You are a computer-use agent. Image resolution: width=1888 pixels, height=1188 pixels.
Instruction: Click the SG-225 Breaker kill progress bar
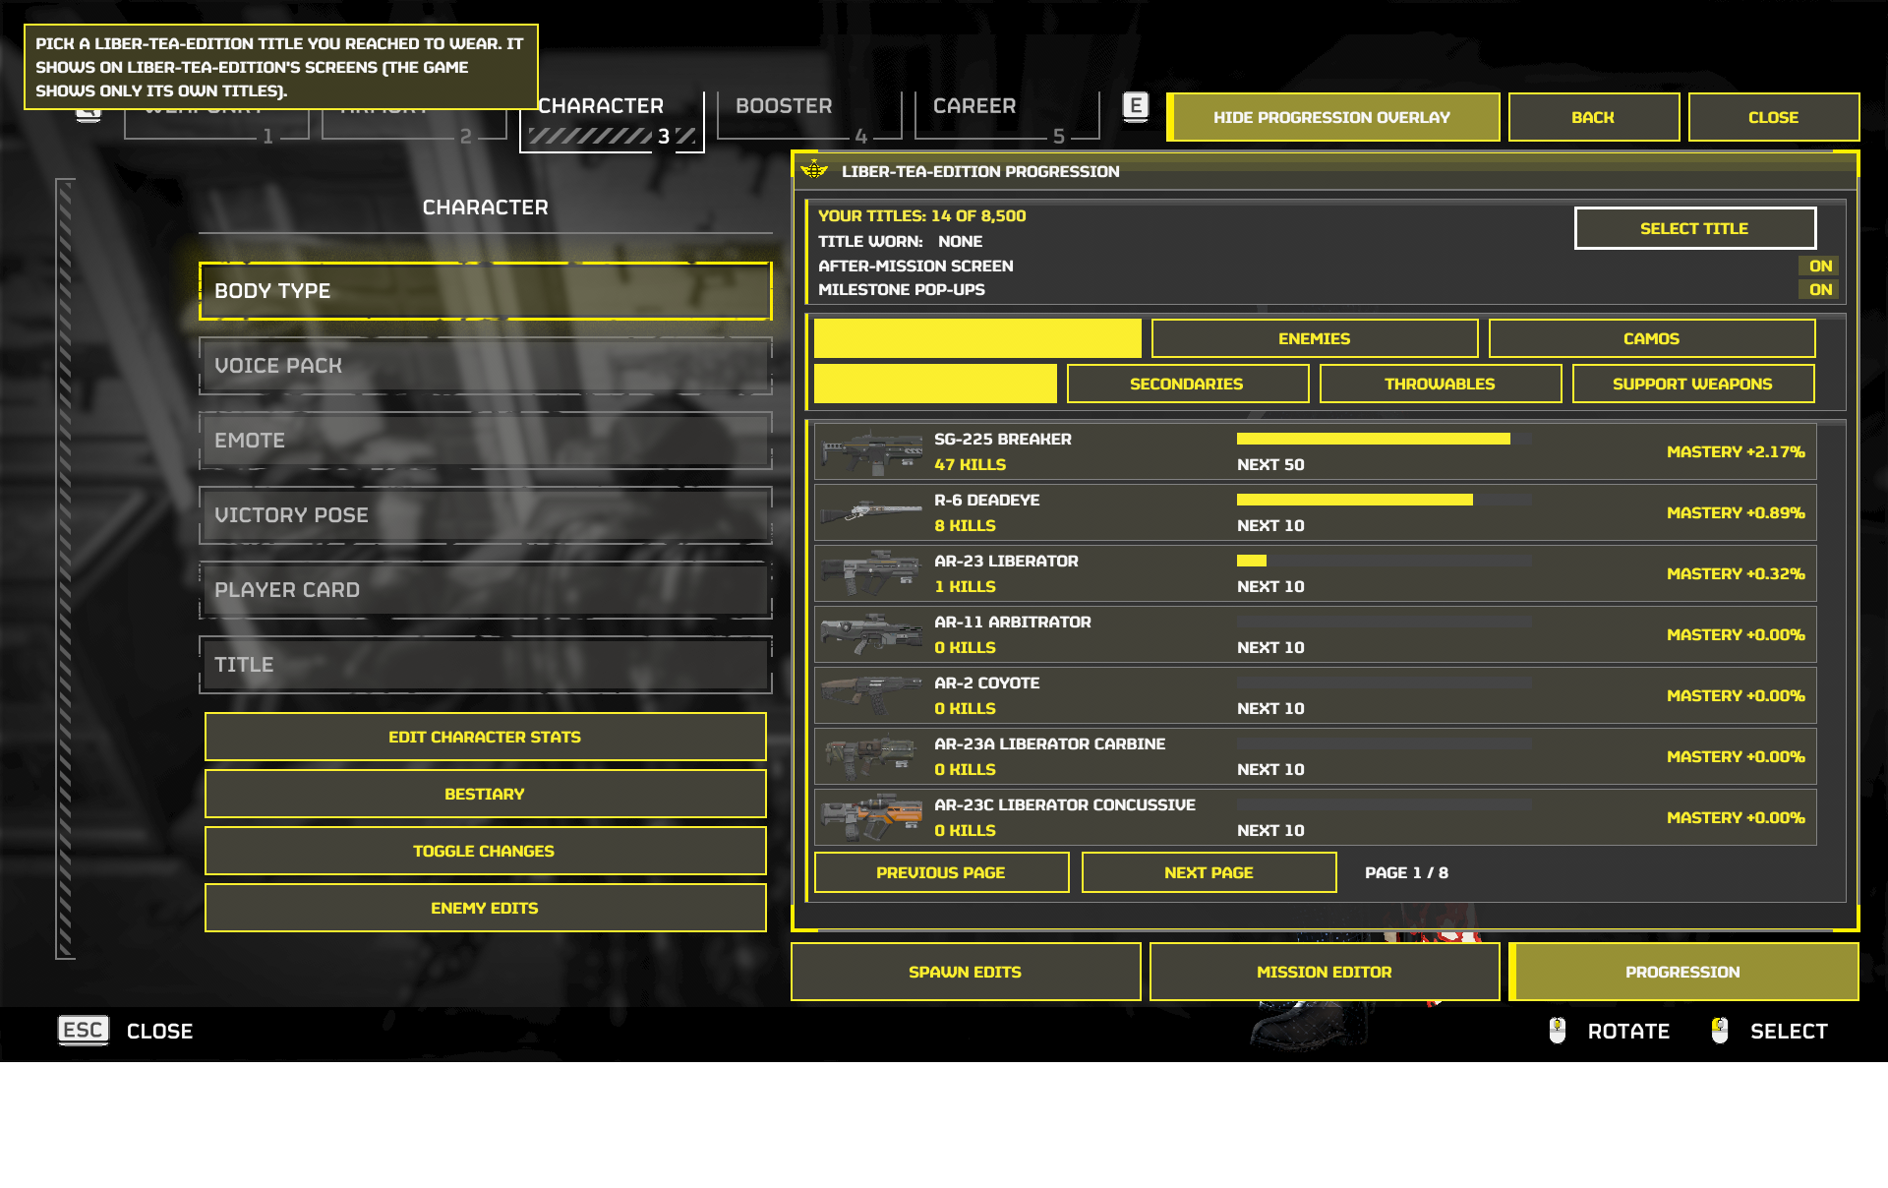pyautogui.click(x=1384, y=439)
